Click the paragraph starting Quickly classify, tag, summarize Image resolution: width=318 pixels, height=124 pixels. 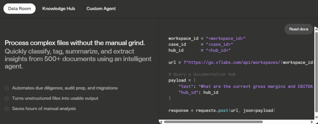click(78, 59)
